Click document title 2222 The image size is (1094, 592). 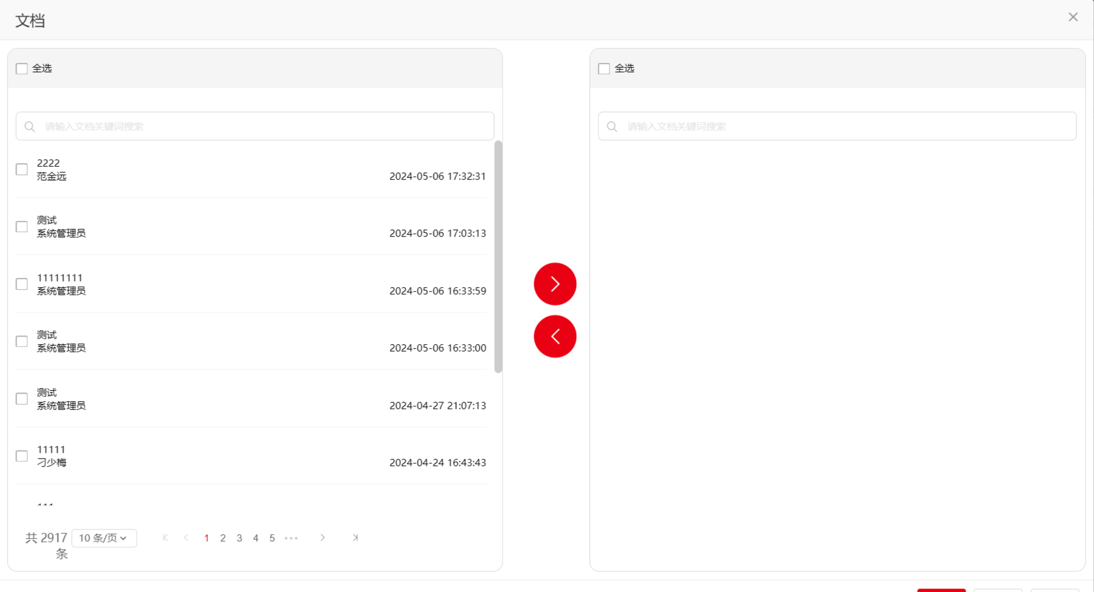pos(48,163)
